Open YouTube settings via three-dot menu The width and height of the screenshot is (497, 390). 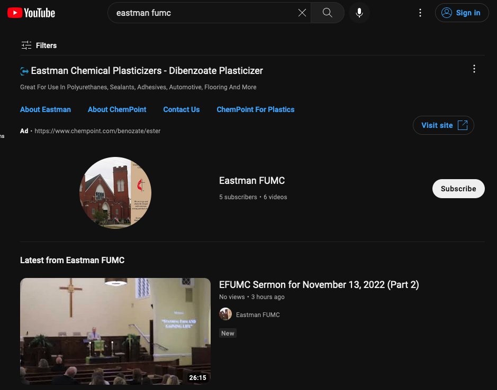420,12
